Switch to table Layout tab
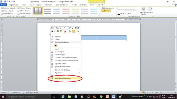 pos(100,5)
